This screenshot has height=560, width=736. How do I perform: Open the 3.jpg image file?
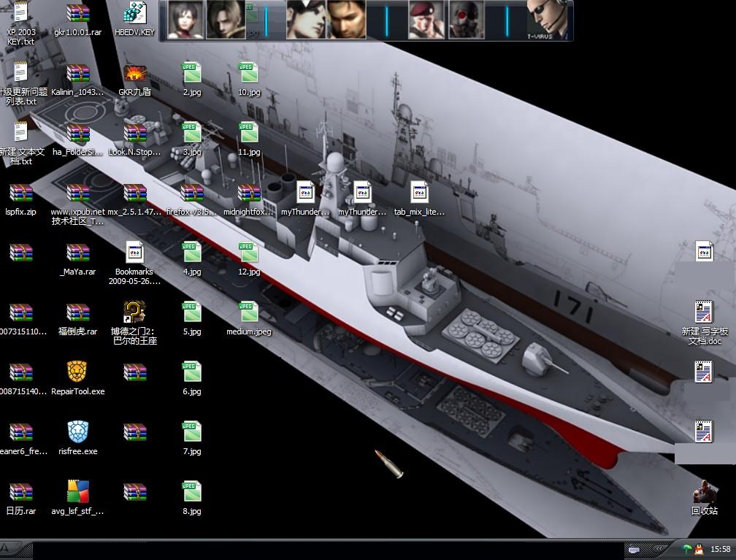pos(192,139)
